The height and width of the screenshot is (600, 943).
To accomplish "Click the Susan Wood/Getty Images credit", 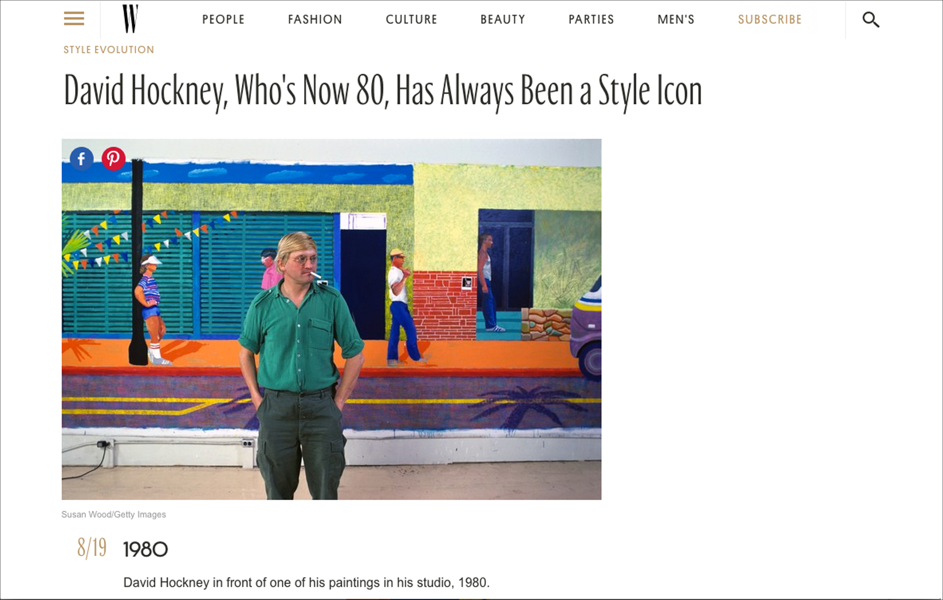I will pos(113,514).
